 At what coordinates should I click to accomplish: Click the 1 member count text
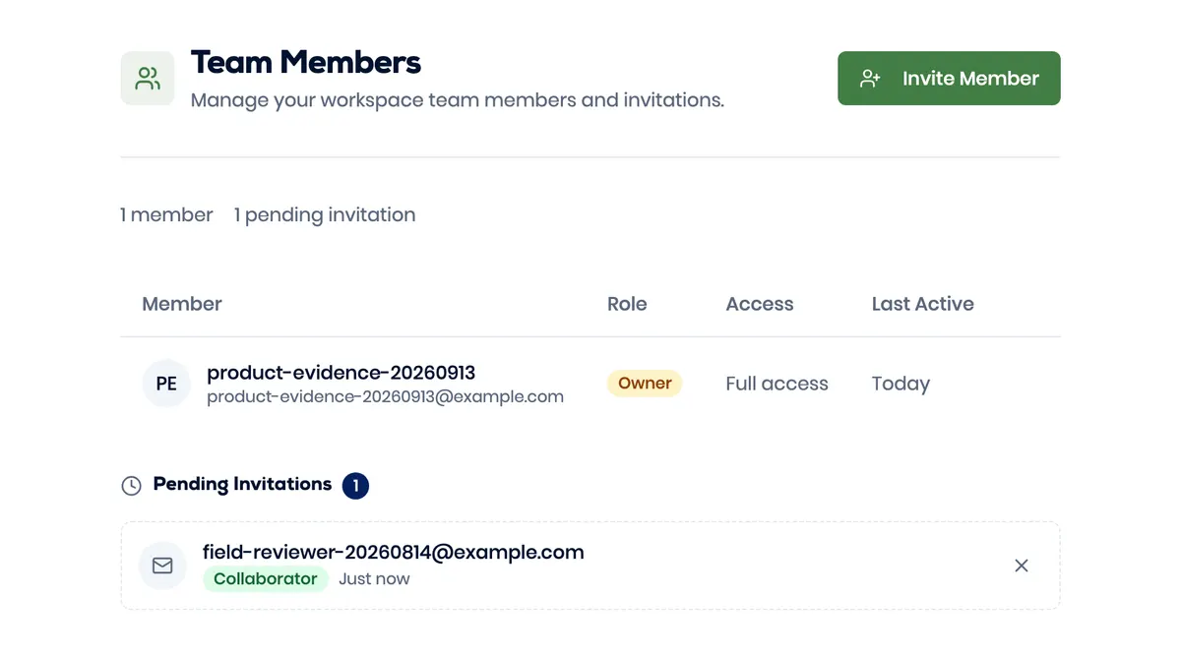point(166,214)
